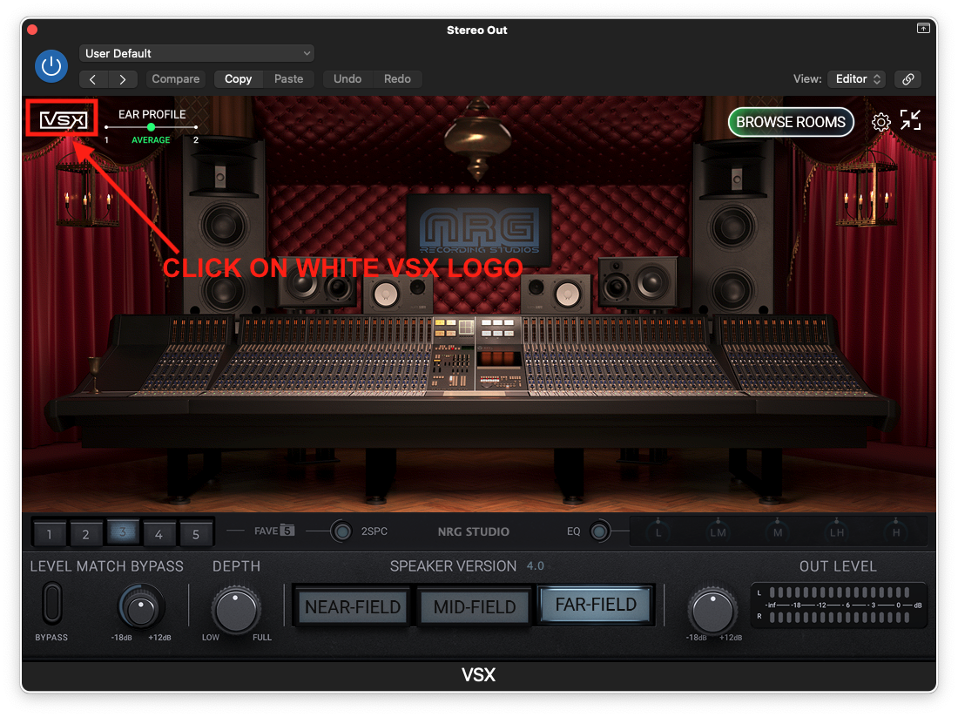958x717 pixels.
Task: Redo the last change
Action: (397, 79)
